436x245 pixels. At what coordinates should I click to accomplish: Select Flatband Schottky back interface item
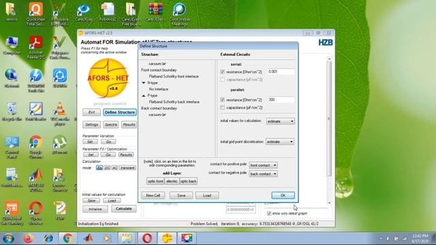click(174, 102)
